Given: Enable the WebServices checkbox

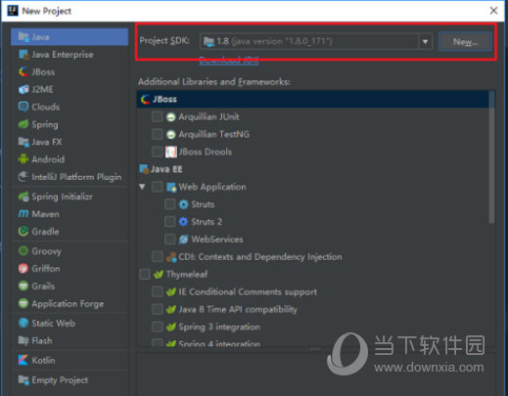Looking at the screenshot, I should tap(169, 240).
